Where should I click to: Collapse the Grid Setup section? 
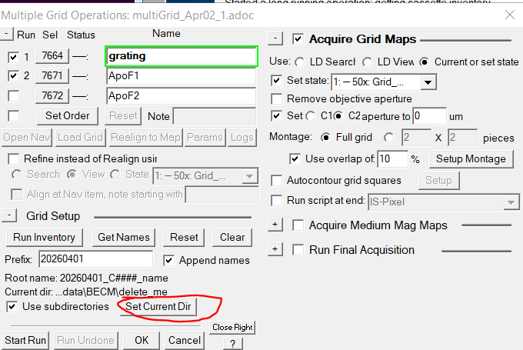(x=9, y=215)
